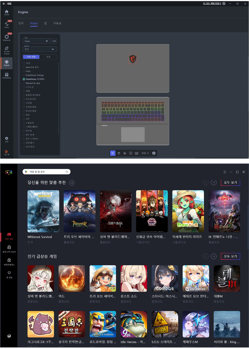The image size is (249, 349).
Task: Open the Whiteout Survival game thumbnail
Action: pos(43,211)
